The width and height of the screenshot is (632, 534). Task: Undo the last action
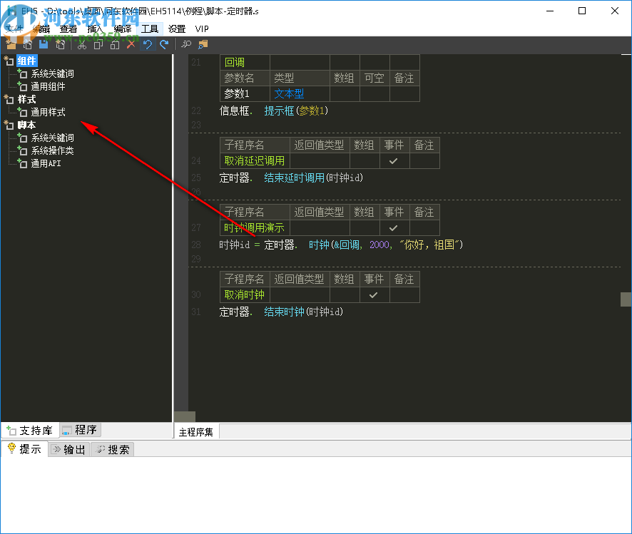click(x=148, y=44)
